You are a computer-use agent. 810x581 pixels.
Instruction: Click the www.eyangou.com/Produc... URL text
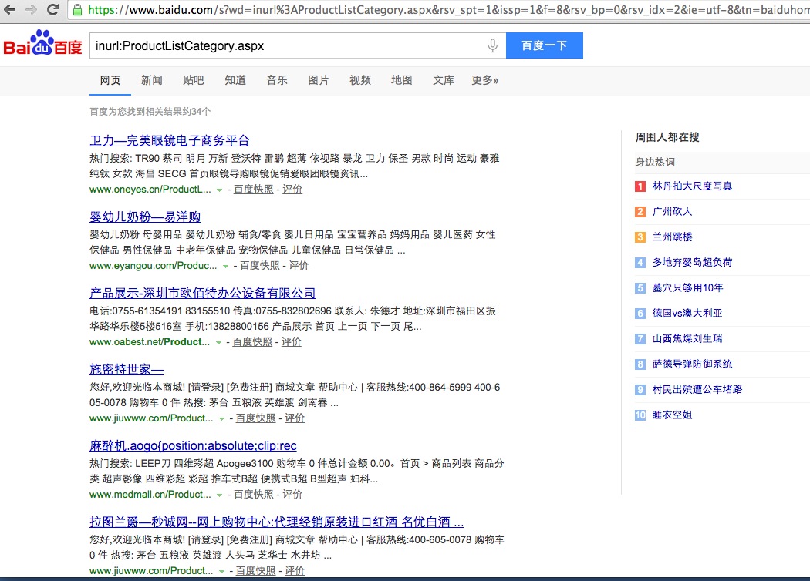(154, 266)
